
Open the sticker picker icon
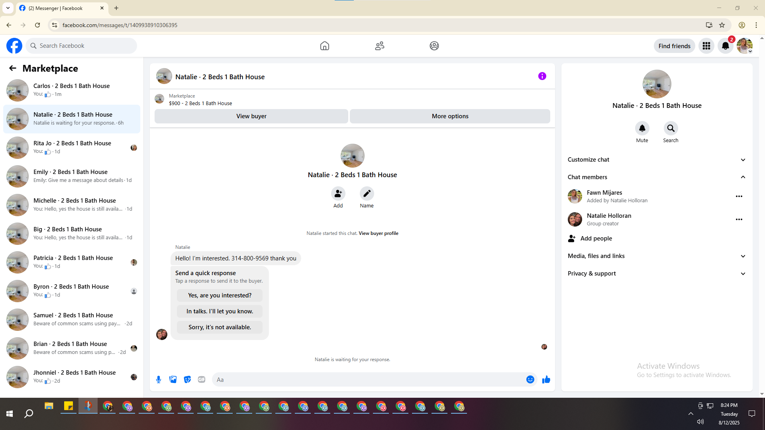[187, 379]
